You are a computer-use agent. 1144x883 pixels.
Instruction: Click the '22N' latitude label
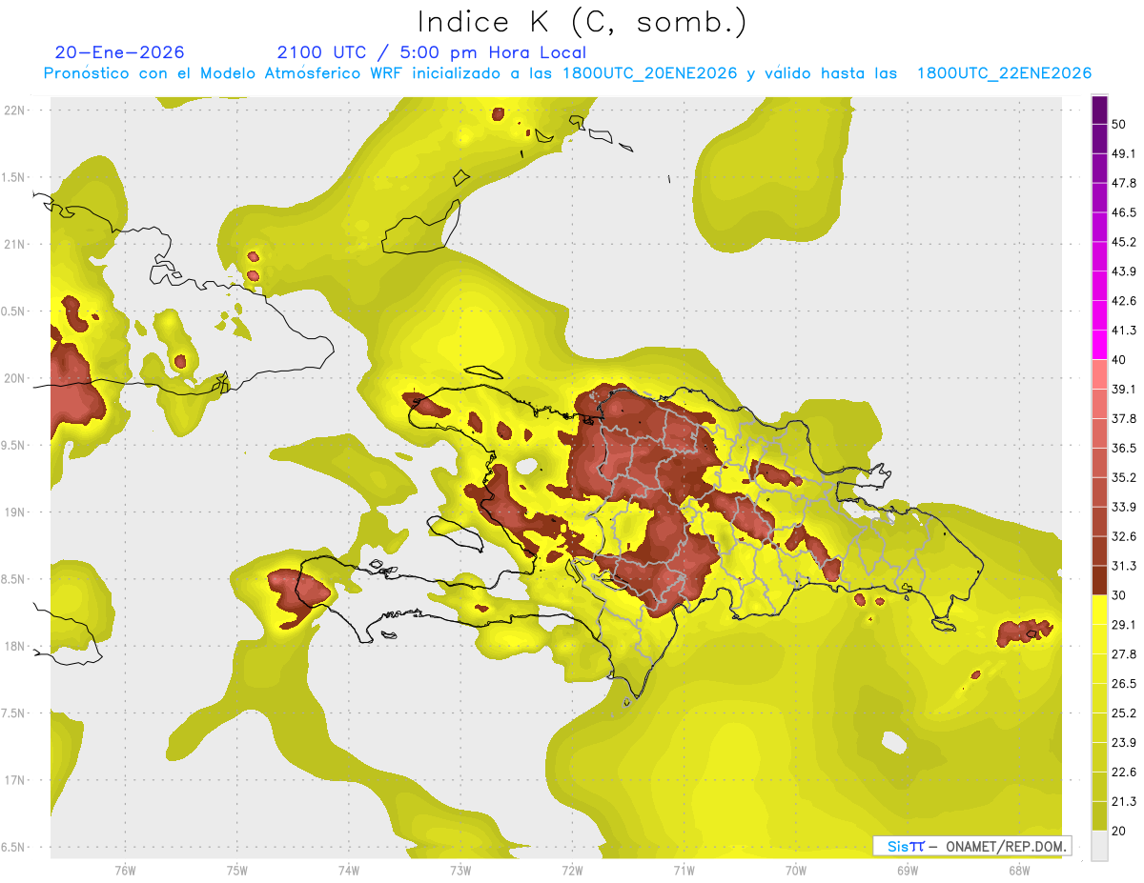[14, 110]
